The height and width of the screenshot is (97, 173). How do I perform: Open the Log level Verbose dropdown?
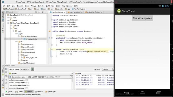108,70
